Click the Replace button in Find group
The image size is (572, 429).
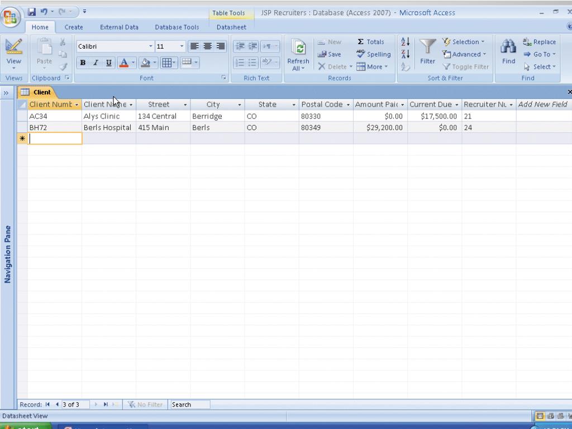[x=539, y=42]
